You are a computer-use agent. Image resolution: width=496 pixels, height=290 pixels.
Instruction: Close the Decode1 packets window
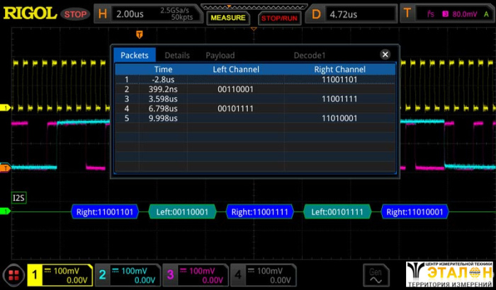coord(385,54)
